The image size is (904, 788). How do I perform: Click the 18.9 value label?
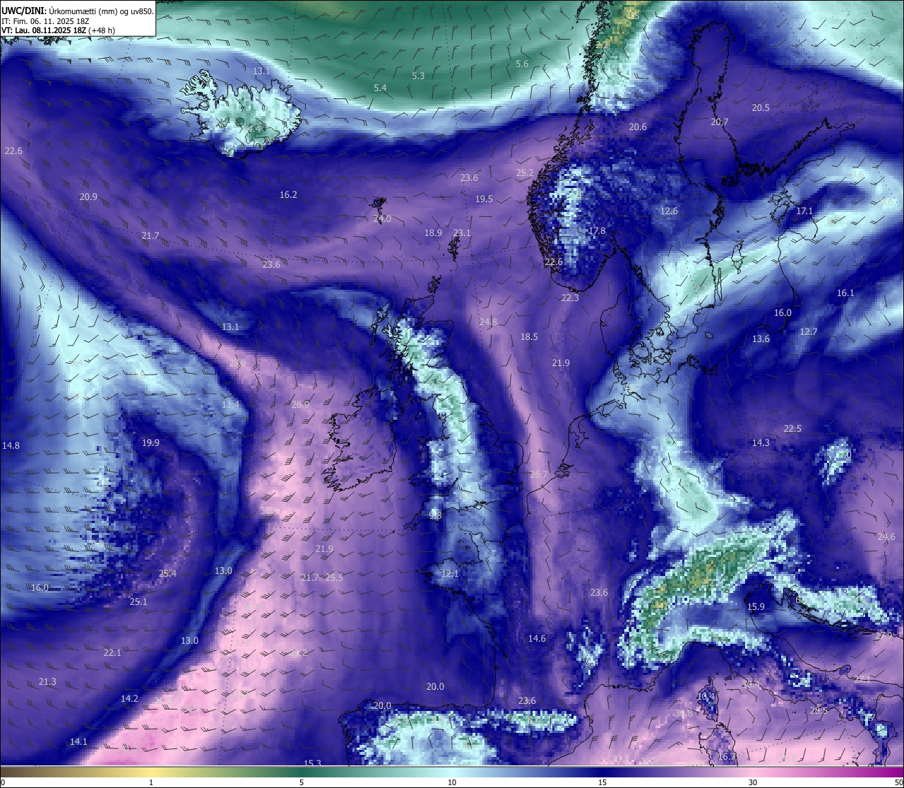point(433,233)
